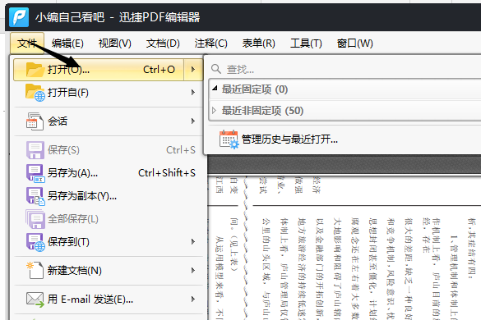Expand the 保存到(T) submenu arrow

(x=193, y=242)
